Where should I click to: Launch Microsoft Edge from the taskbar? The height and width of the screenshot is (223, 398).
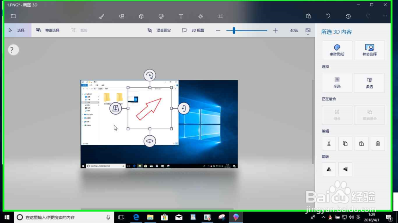click(136, 217)
